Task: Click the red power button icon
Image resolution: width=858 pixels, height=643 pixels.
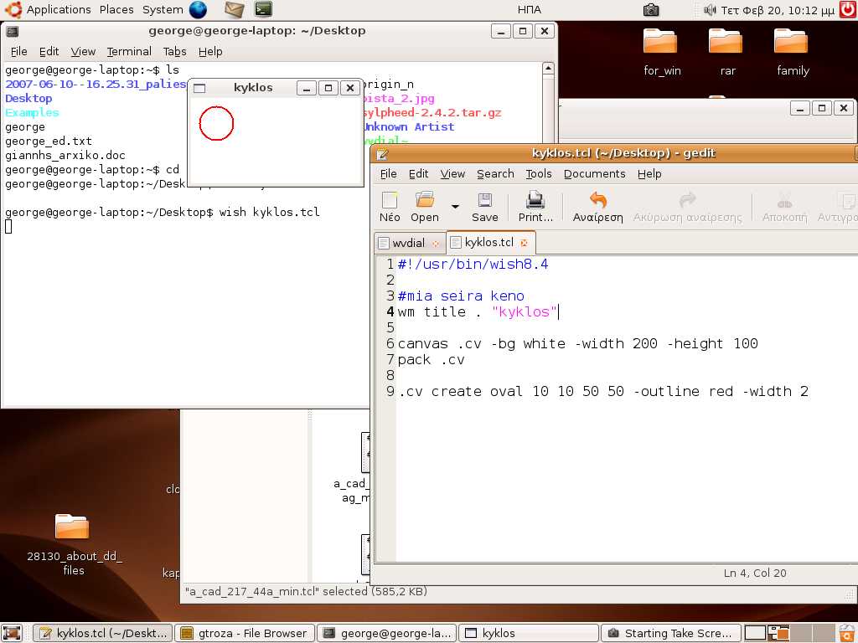Action: point(848,9)
